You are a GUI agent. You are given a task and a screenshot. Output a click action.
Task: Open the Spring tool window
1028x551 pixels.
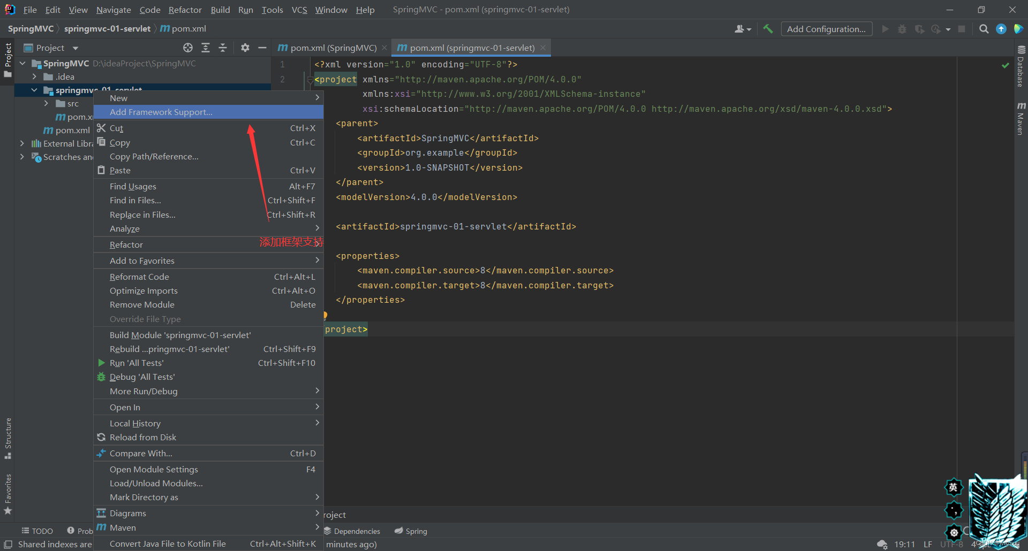tap(411, 531)
